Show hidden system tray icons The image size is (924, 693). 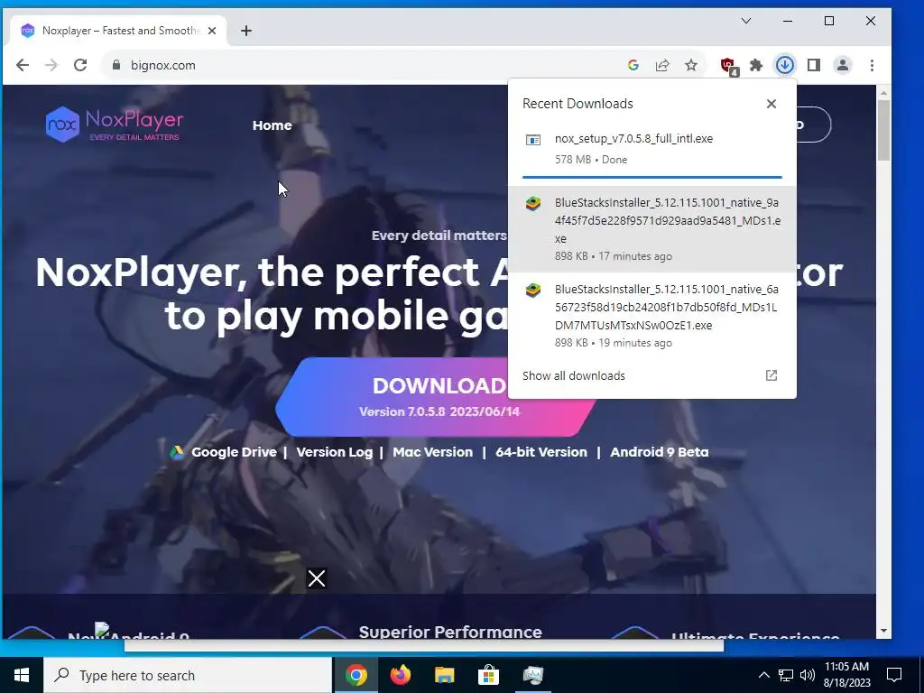coord(763,675)
